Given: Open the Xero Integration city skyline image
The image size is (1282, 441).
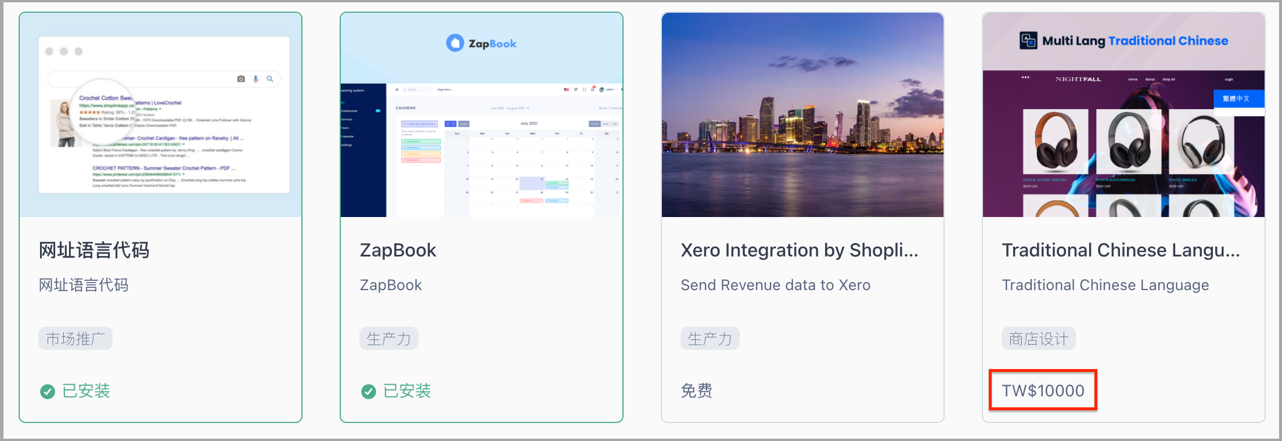Looking at the screenshot, I should click(x=802, y=115).
